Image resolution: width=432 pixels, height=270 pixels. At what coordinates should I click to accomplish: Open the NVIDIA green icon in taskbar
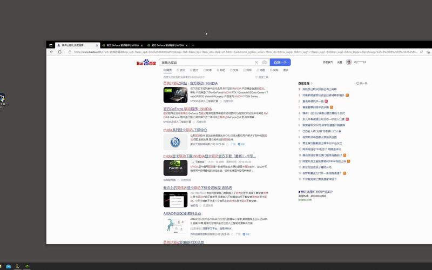pos(26,266)
